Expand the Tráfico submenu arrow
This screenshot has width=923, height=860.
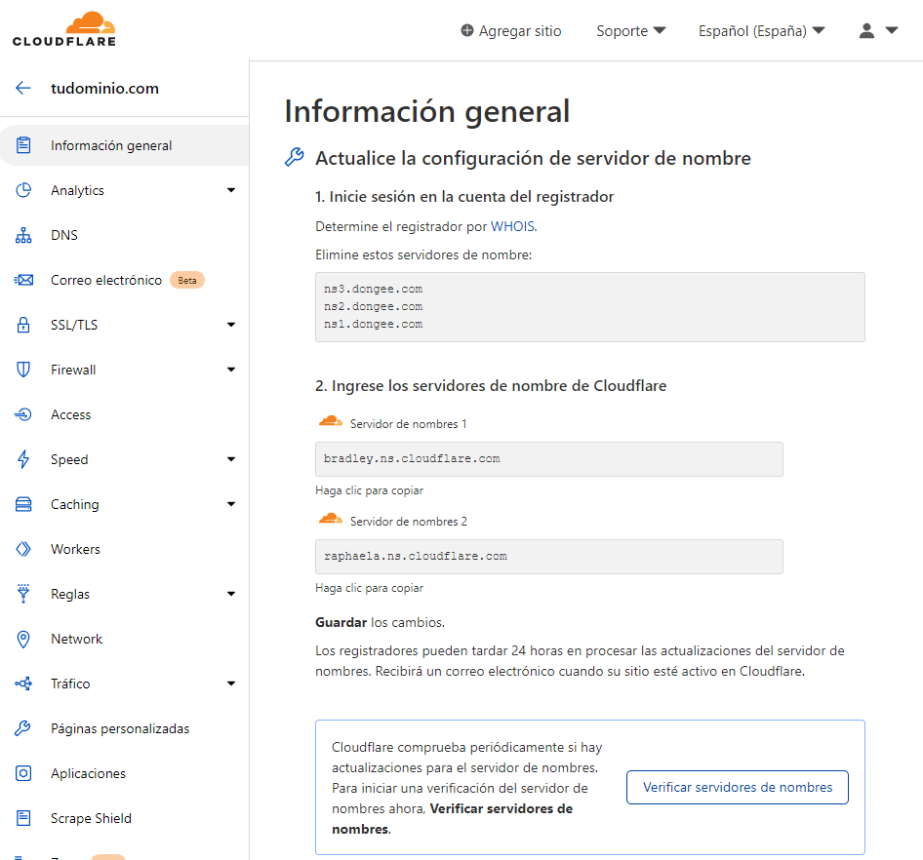231,684
